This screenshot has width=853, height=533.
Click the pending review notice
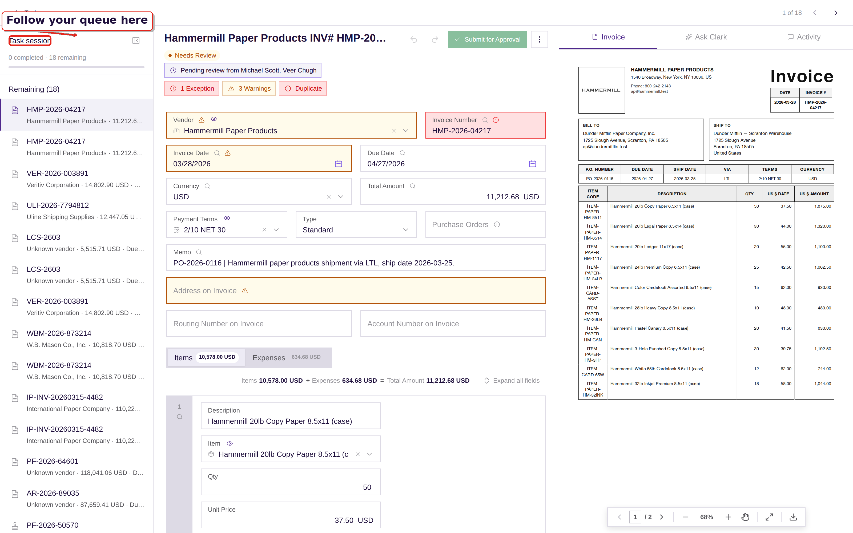coord(243,71)
